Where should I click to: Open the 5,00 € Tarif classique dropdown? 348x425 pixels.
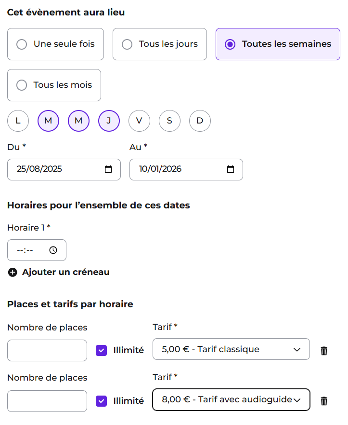[231, 349]
